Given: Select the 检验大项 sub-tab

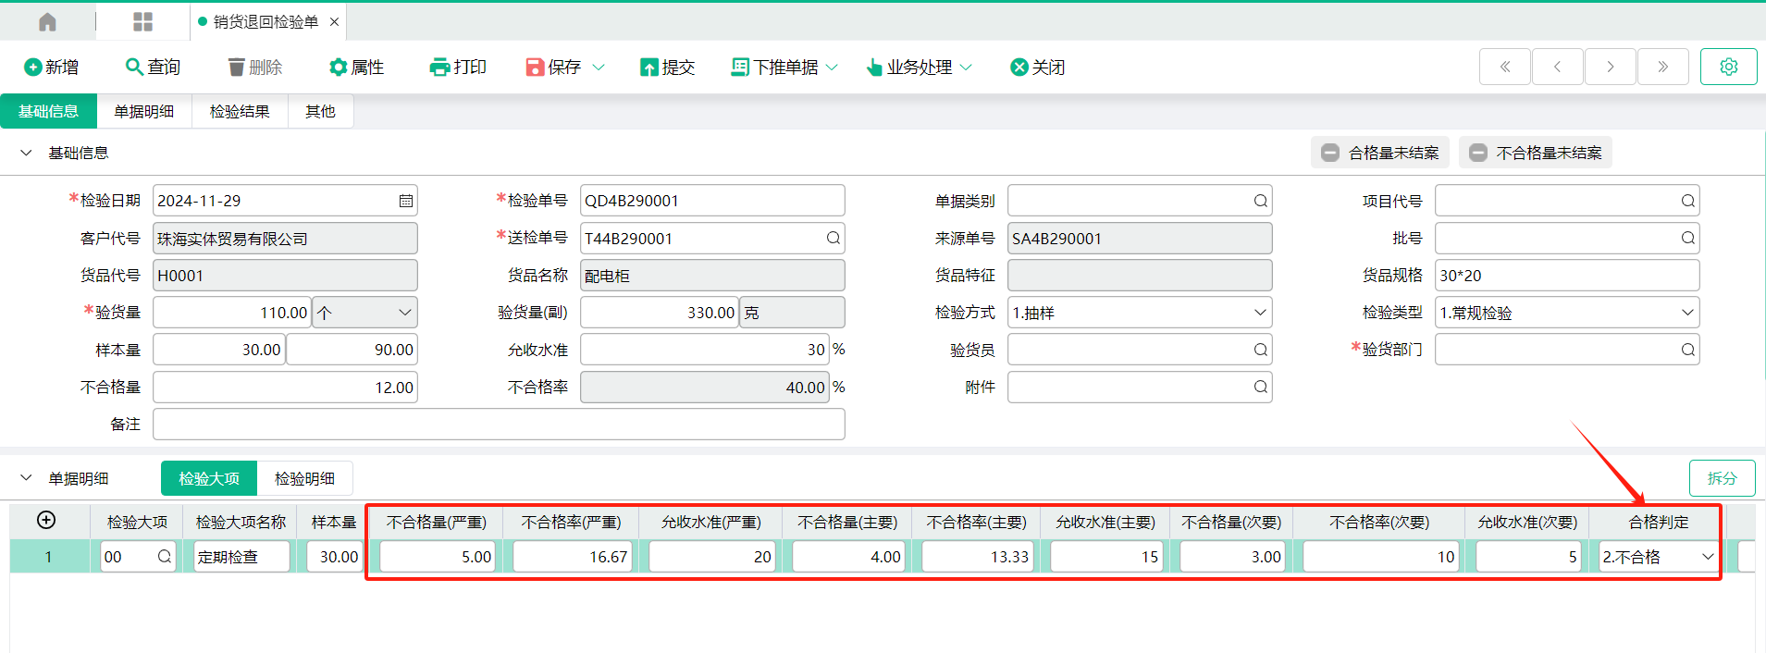Looking at the screenshot, I should coord(209,478).
